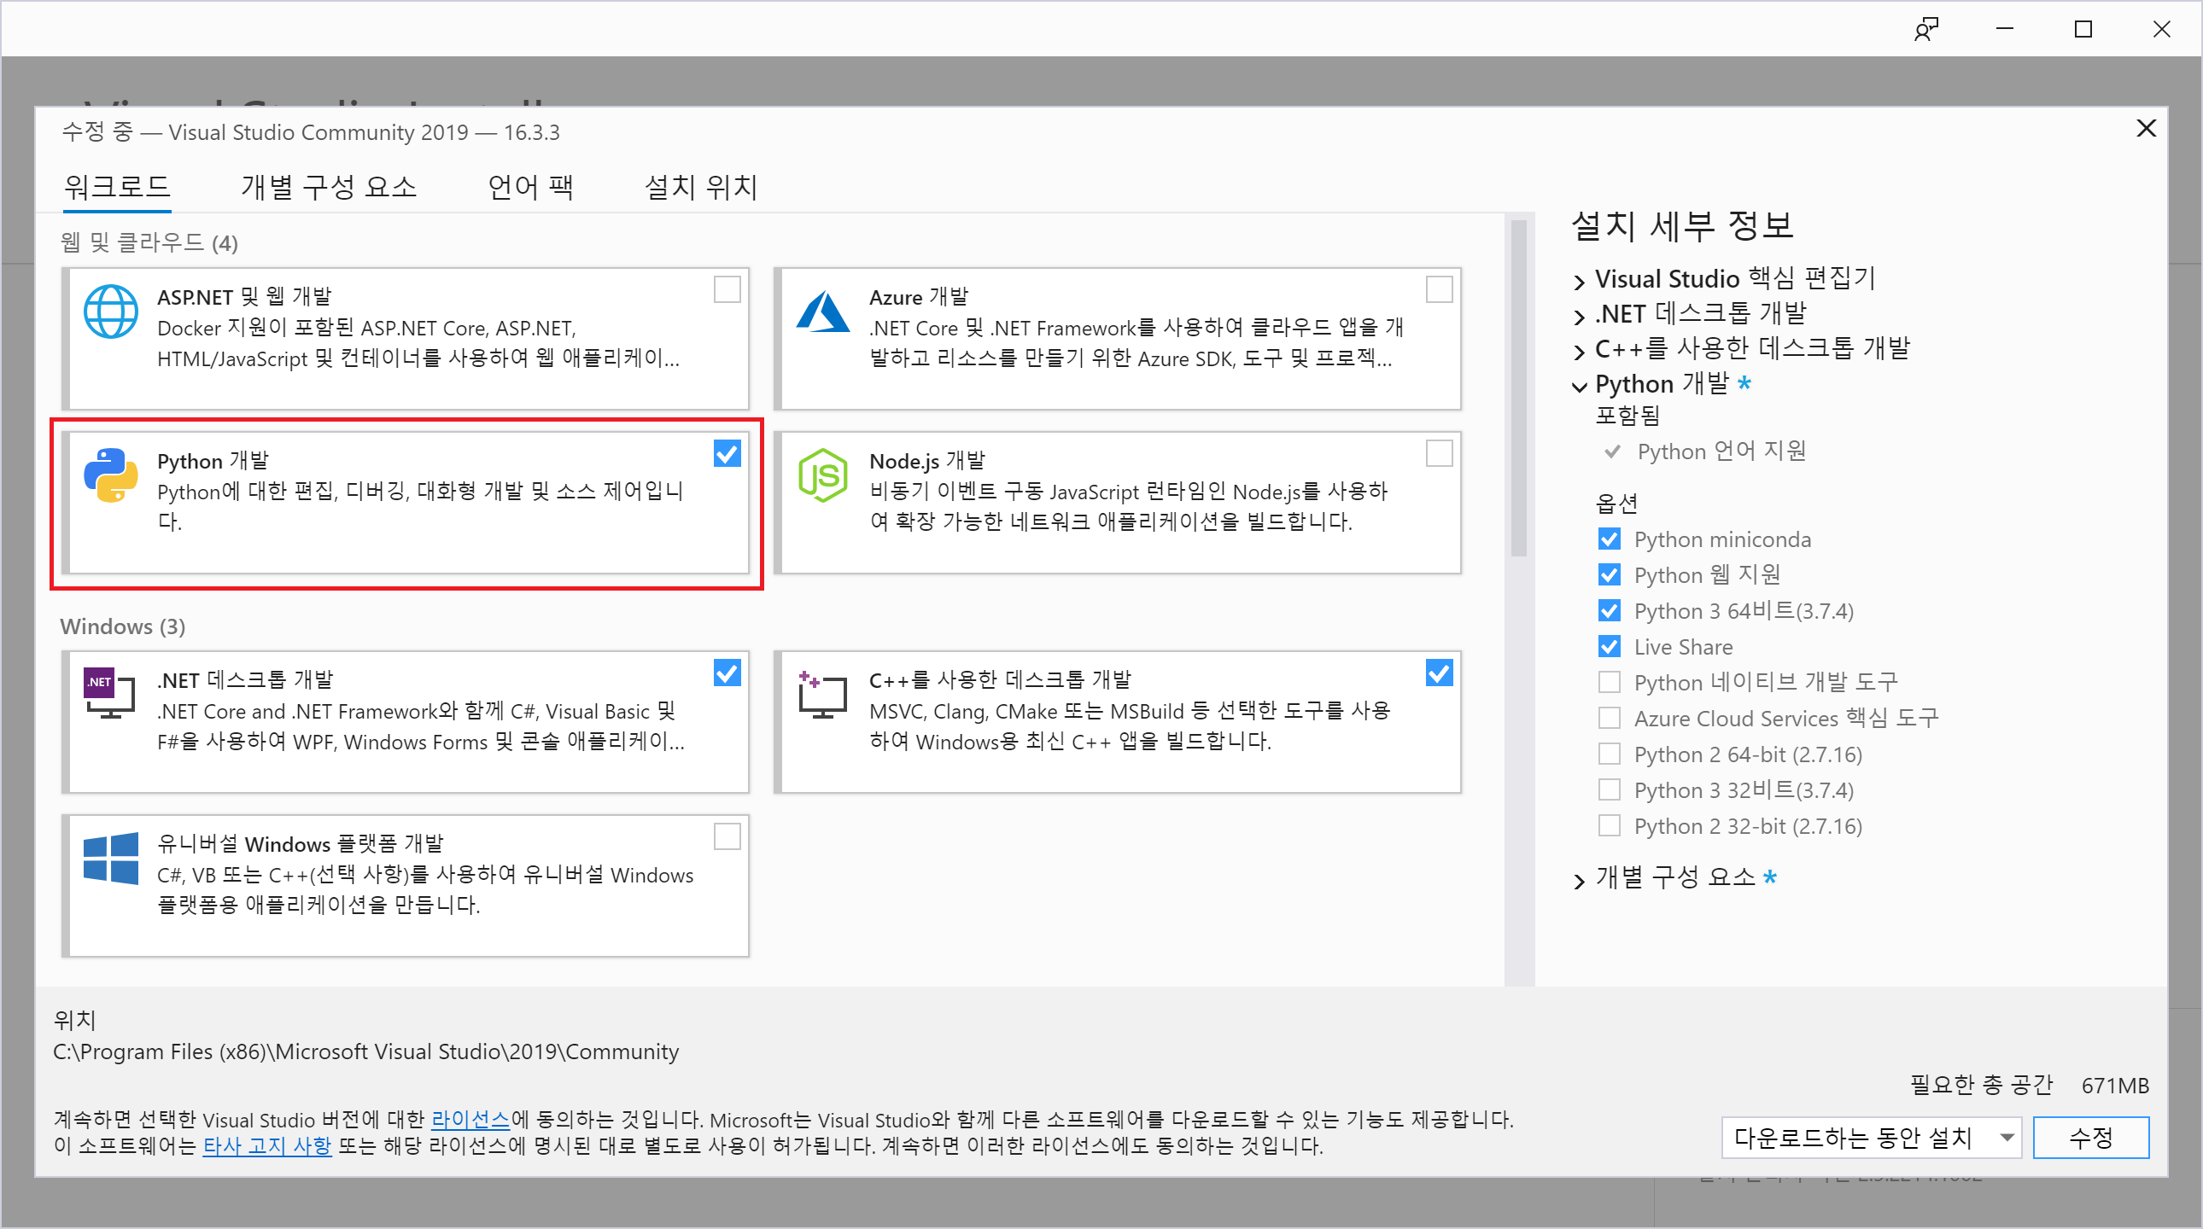Image resolution: width=2203 pixels, height=1229 pixels.
Task: Click the Azure development logo icon
Action: point(821,312)
